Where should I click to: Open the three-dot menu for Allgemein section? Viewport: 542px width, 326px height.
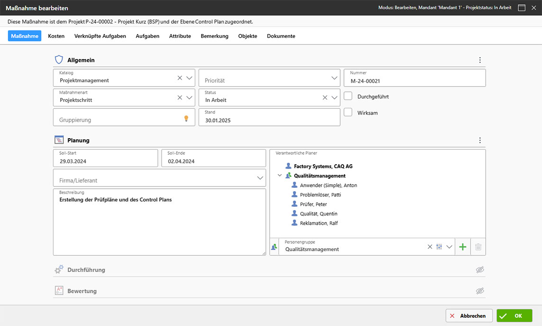pyautogui.click(x=480, y=60)
